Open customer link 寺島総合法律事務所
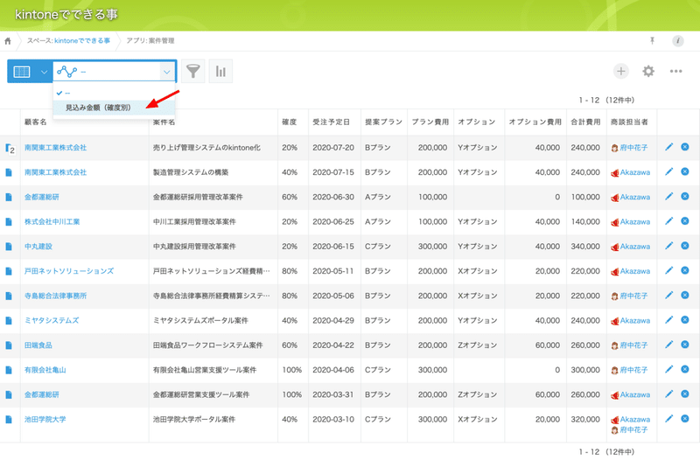The image size is (700, 460). tap(55, 296)
